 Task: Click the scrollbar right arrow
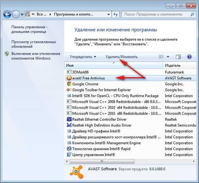[194, 161]
